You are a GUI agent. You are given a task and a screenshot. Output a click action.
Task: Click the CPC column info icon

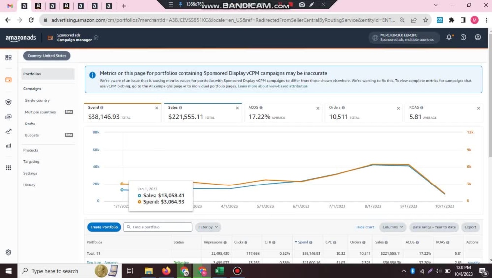click(334, 242)
